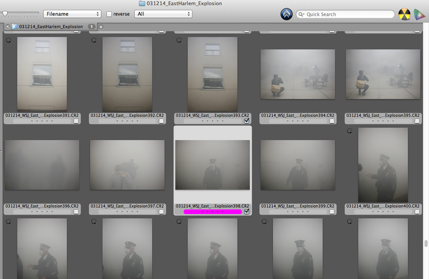Open the yellow-black color management icon
The image size is (429, 279).
click(404, 14)
